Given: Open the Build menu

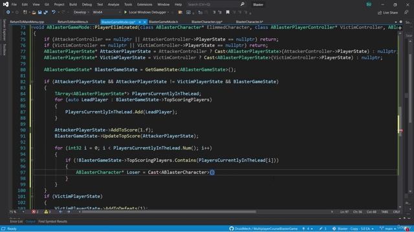Looking at the screenshot, I should (73, 5).
